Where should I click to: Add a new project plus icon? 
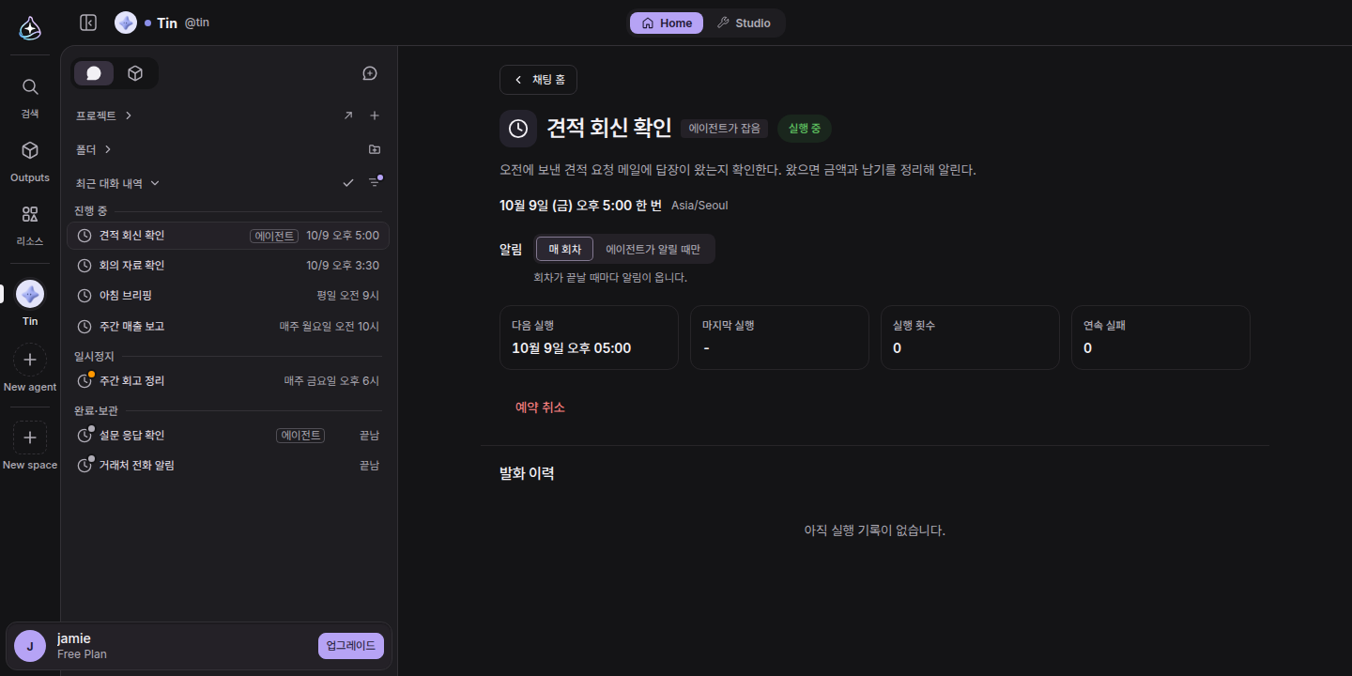pyautogui.click(x=375, y=115)
